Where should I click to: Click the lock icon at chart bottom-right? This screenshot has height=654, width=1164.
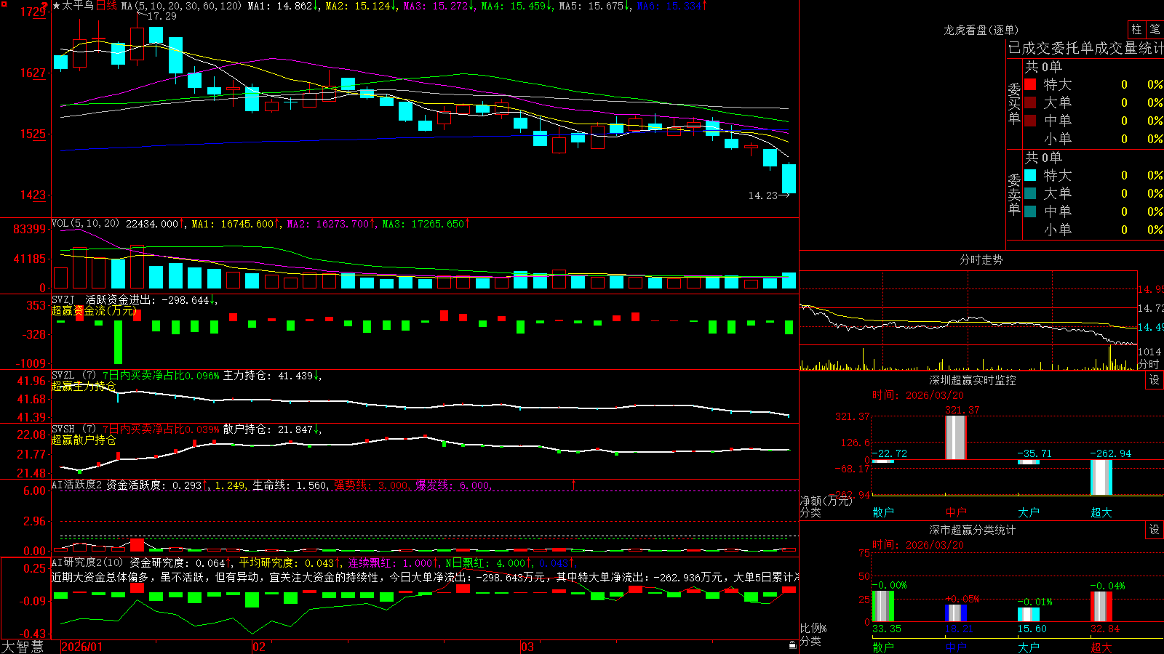pos(792,645)
